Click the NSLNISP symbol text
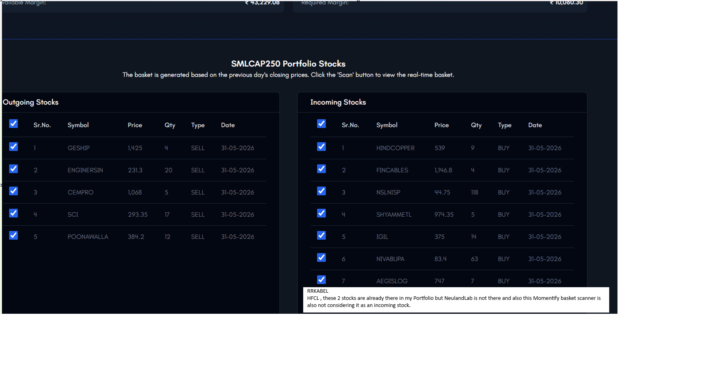The height and width of the screenshot is (368, 713). [388, 192]
